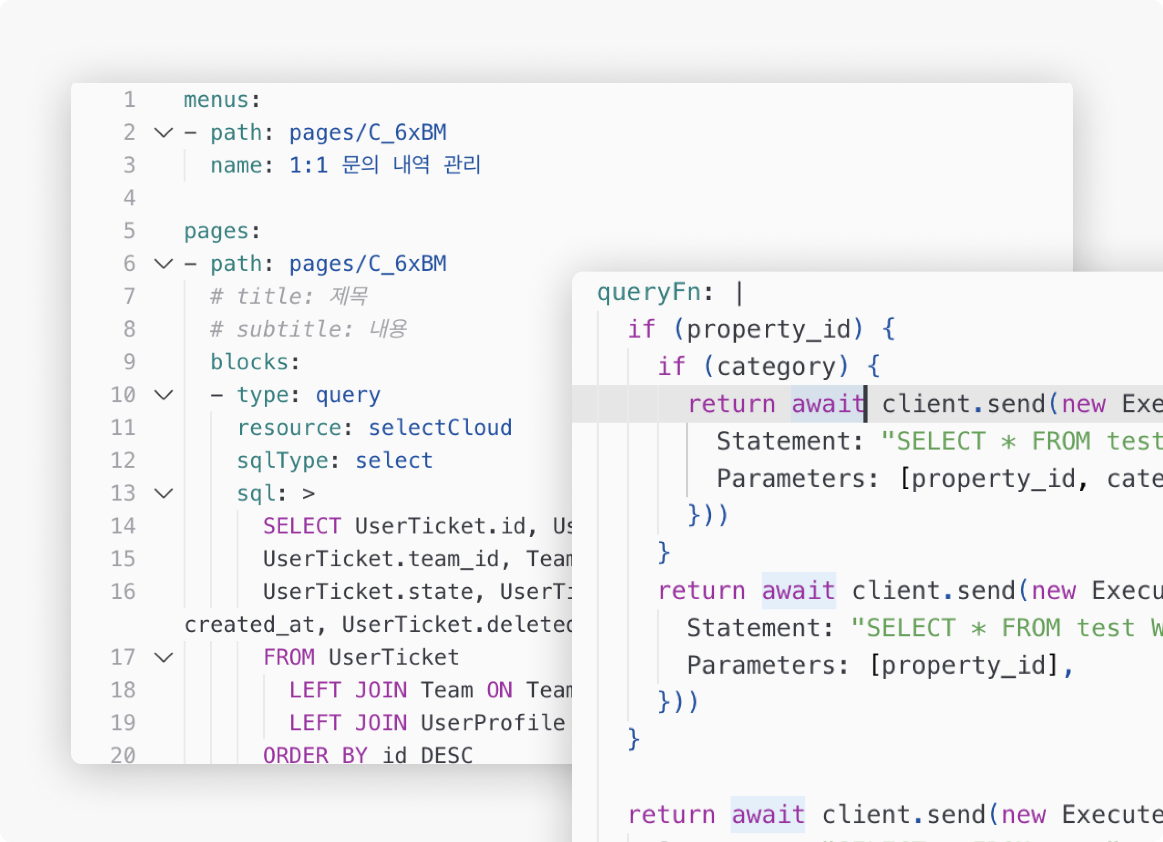Image resolution: width=1163 pixels, height=842 pixels.
Task: Click '# subtitle: 내용' comment line
Action: coord(308,329)
